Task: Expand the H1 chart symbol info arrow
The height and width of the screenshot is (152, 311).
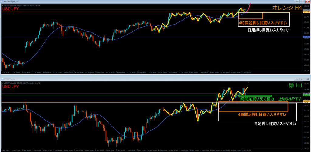Action: pyautogui.click(x=2, y=82)
